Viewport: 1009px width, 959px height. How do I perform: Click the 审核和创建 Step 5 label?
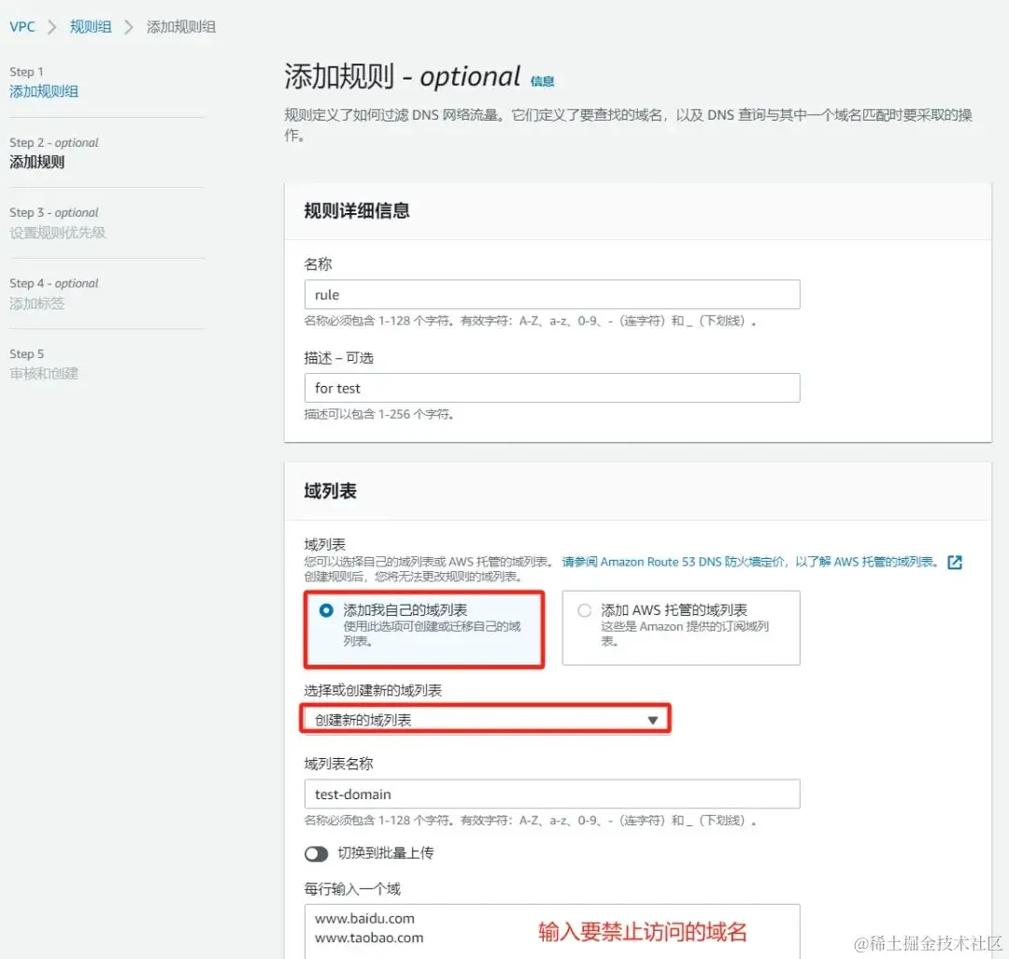click(x=44, y=374)
